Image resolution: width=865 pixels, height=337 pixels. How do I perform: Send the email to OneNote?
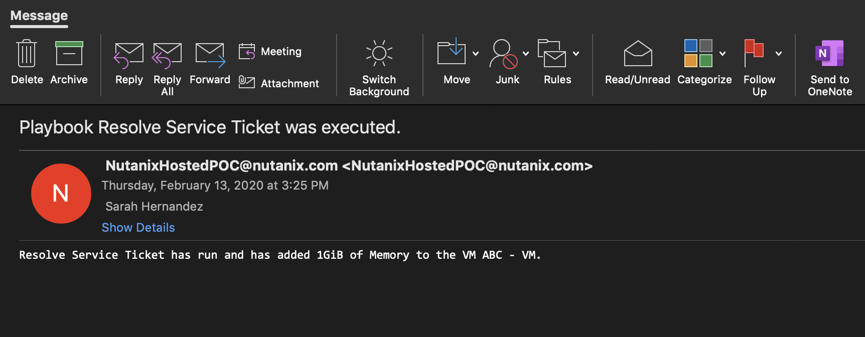coord(830,67)
